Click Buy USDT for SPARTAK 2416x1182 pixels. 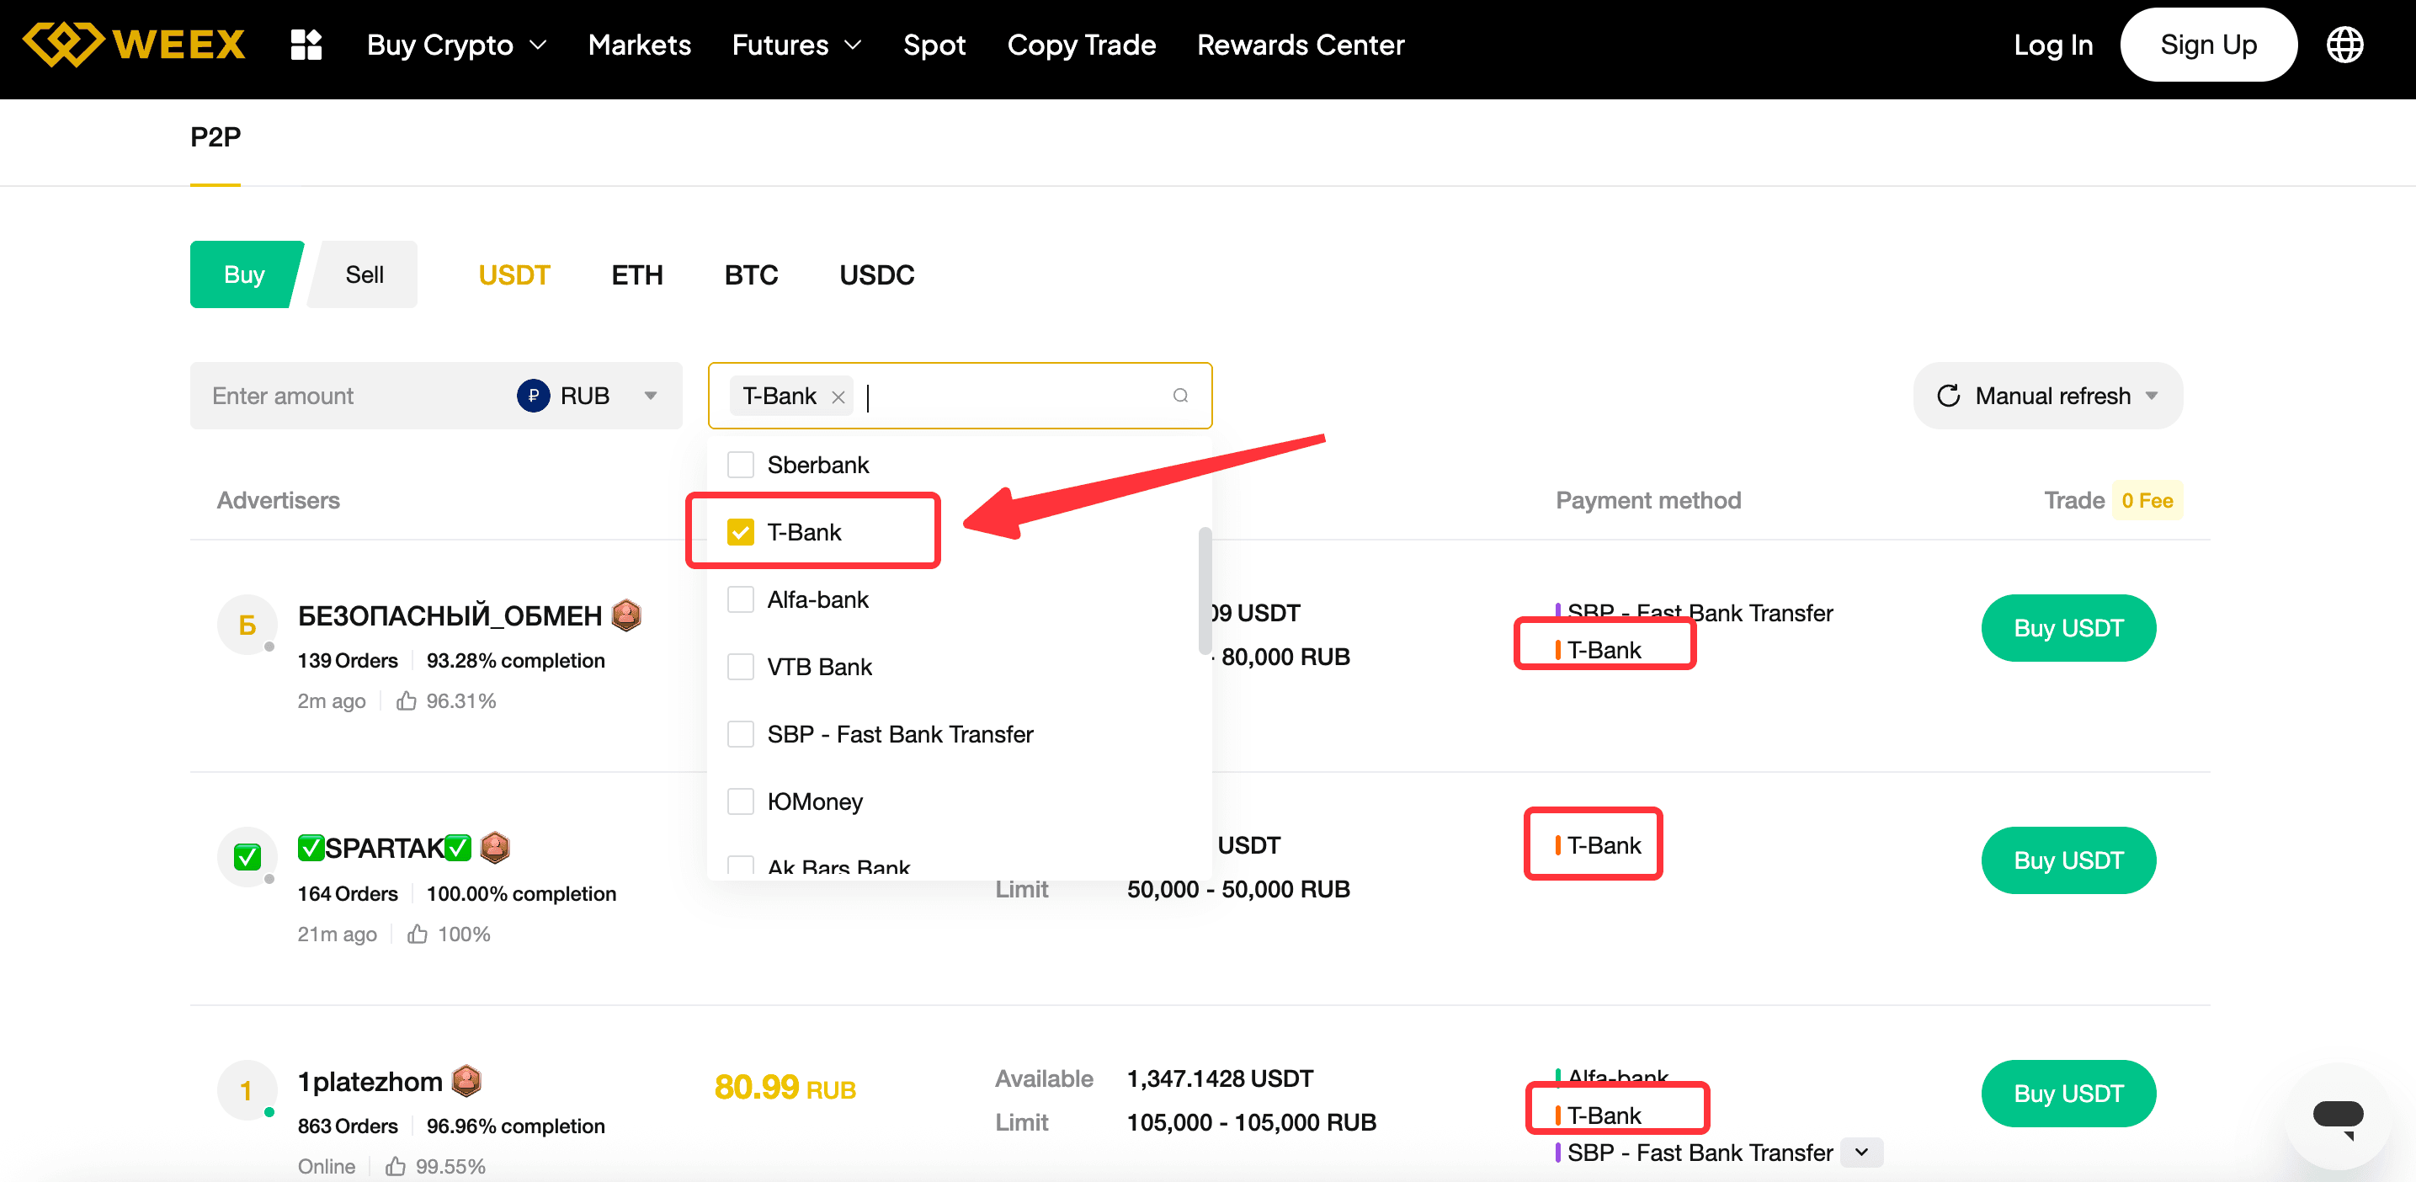click(2067, 860)
